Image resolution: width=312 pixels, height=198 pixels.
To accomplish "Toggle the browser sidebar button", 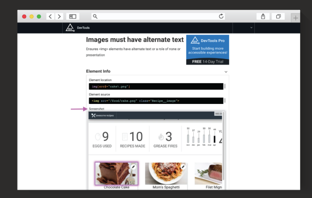I will click(73, 16).
